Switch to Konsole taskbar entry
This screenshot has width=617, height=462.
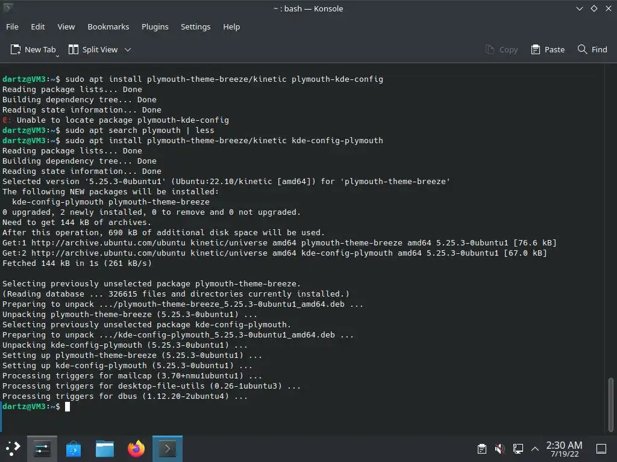[x=168, y=448]
